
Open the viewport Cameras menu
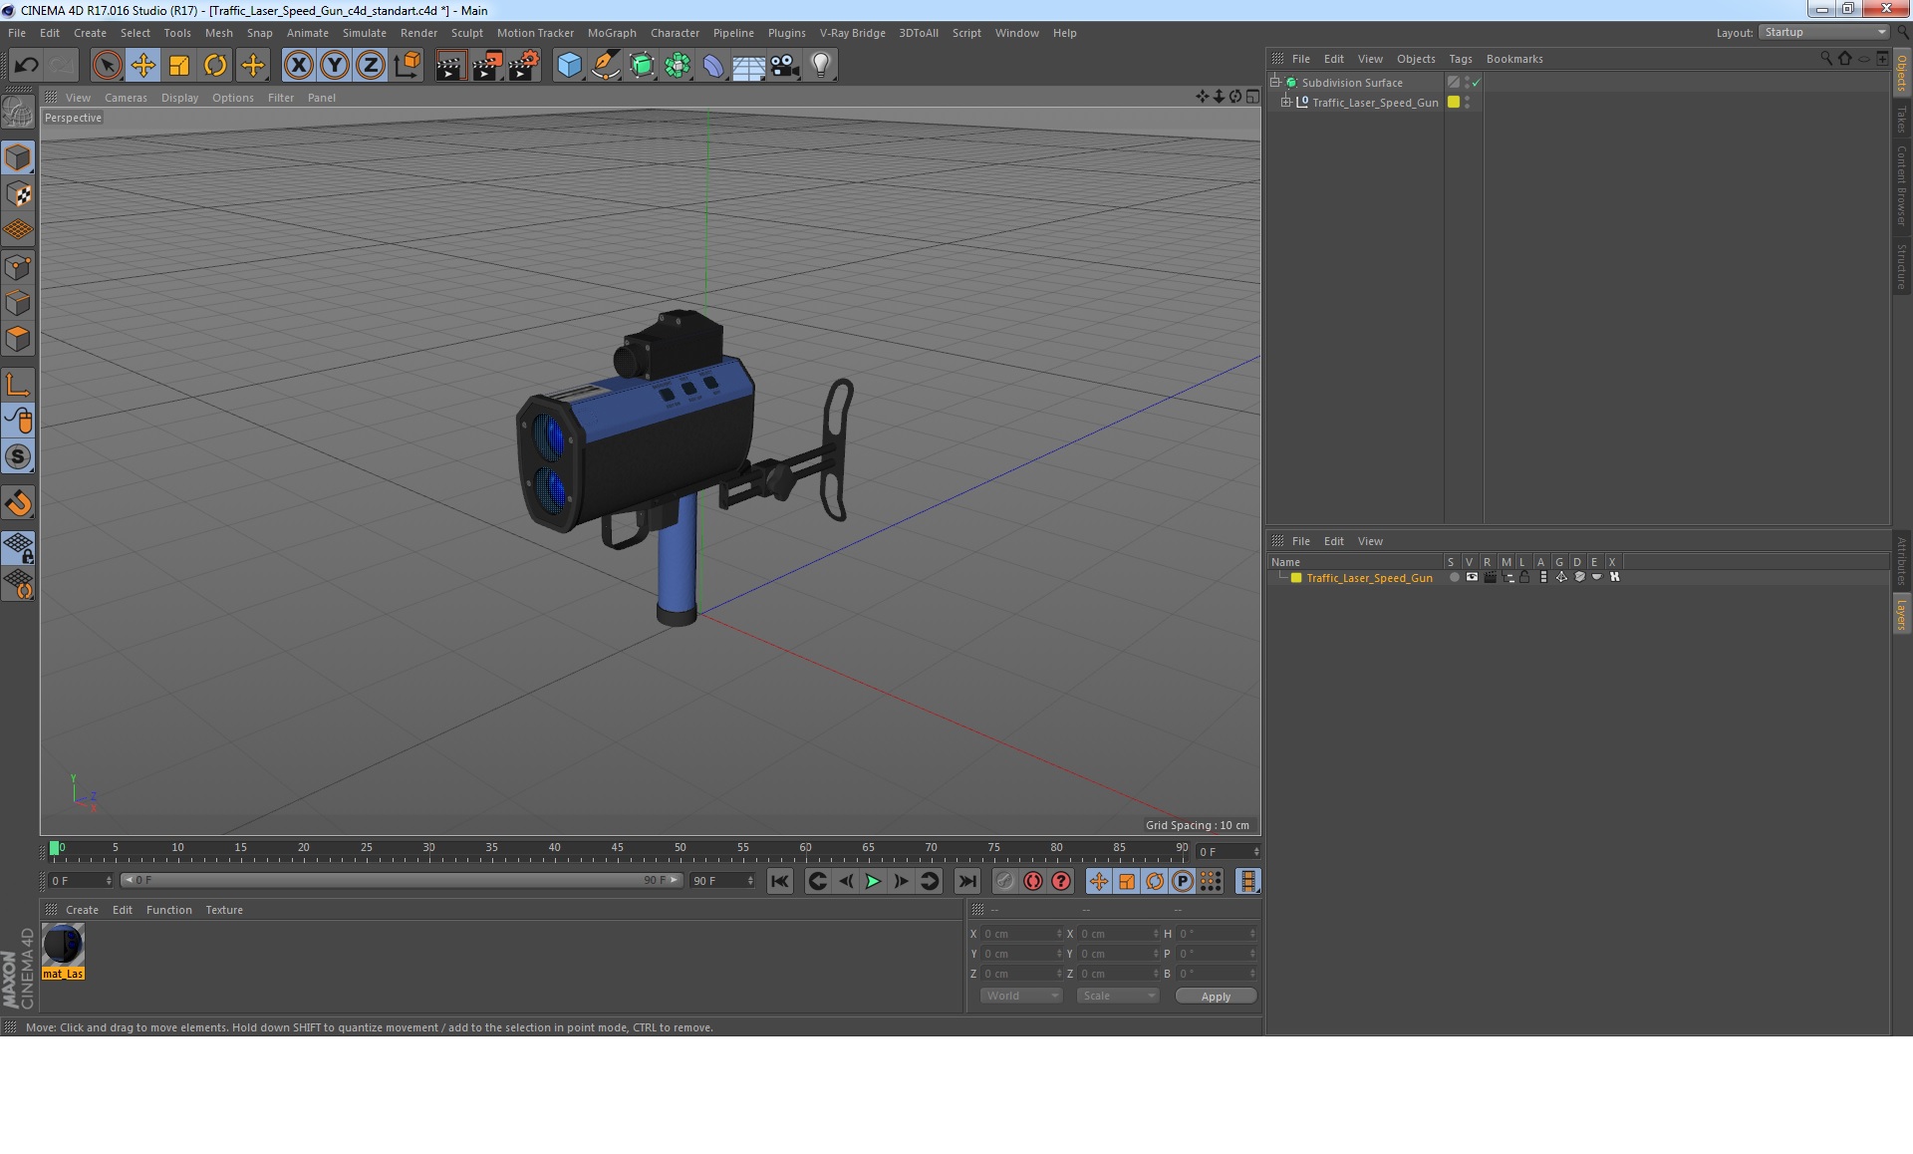(126, 98)
